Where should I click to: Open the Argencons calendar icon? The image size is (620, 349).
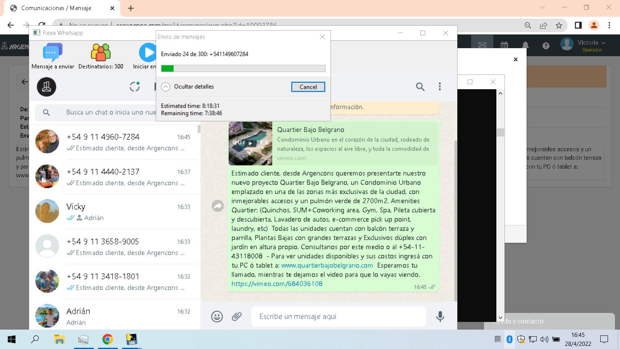tap(504, 45)
